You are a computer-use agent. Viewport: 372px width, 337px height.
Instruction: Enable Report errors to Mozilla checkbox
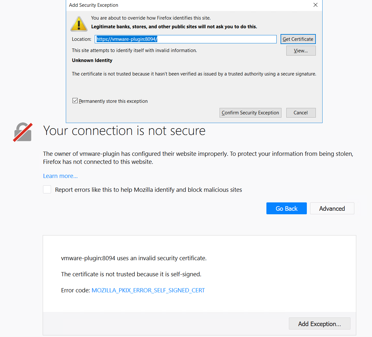click(x=47, y=190)
